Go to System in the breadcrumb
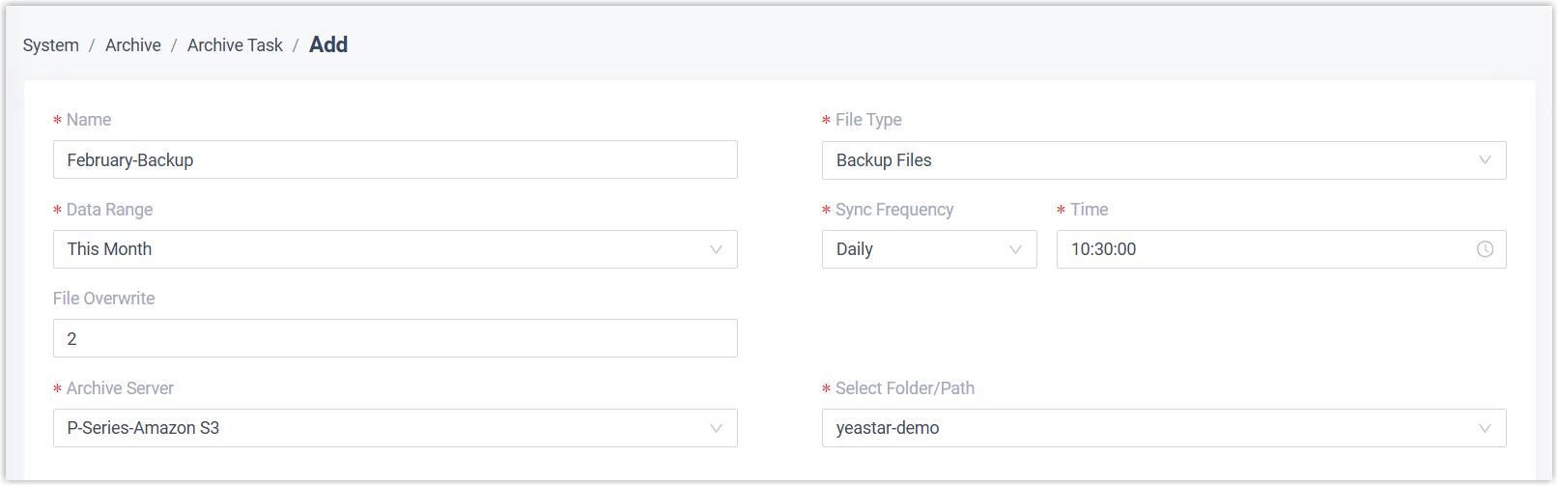 point(51,45)
